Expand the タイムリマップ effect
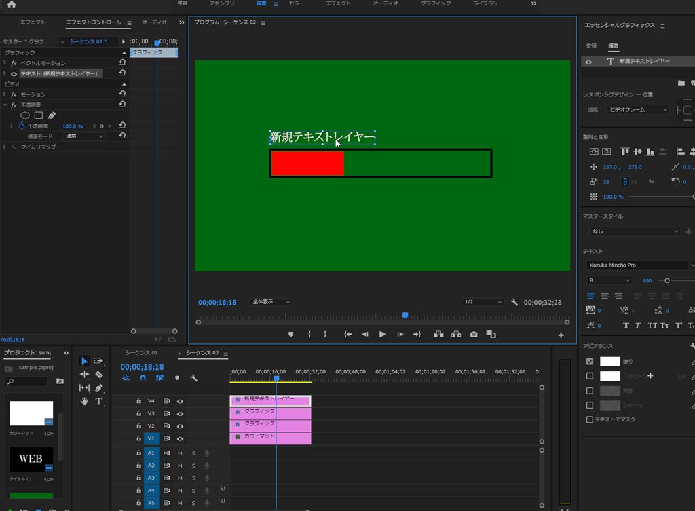The width and height of the screenshot is (695, 511). click(x=5, y=147)
